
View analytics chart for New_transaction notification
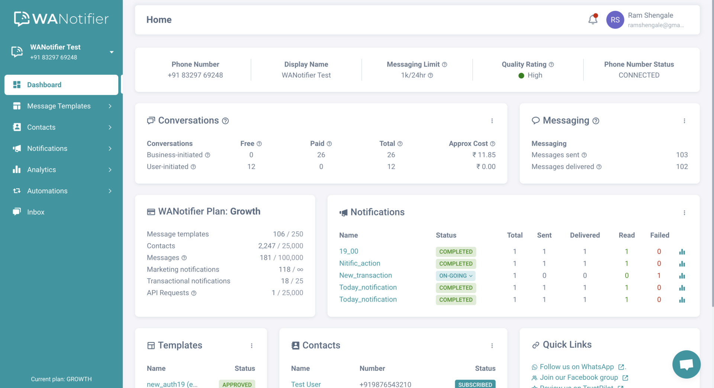click(x=682, y=276)
